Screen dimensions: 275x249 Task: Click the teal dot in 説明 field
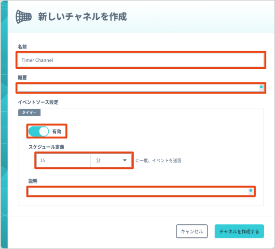point(251,191)
